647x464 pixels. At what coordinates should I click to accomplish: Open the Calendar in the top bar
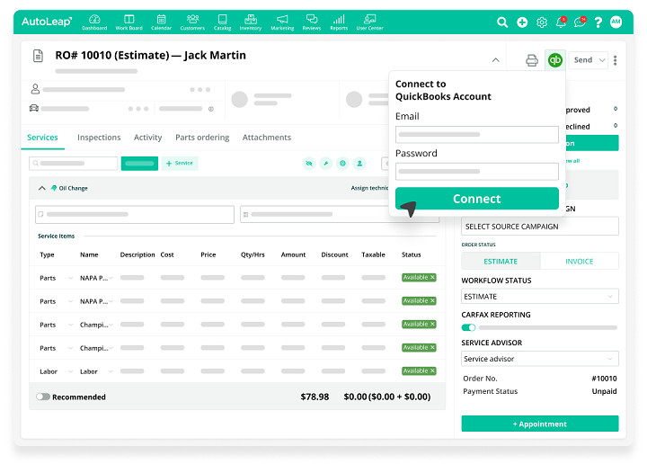pyautogui.click(x=161, y=22)
